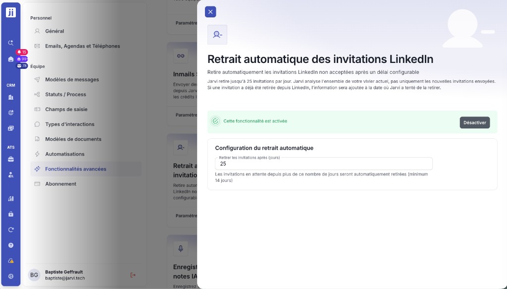Open Types d'interactions
The image size is (507, 289).
pos(86,124)
